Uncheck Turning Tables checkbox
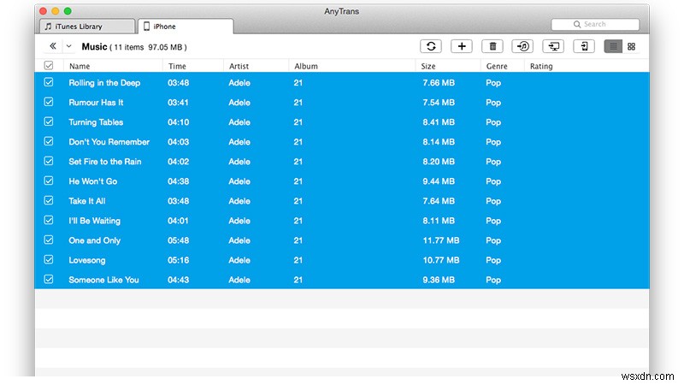This screenshot has width=684, height=385. 49,121
